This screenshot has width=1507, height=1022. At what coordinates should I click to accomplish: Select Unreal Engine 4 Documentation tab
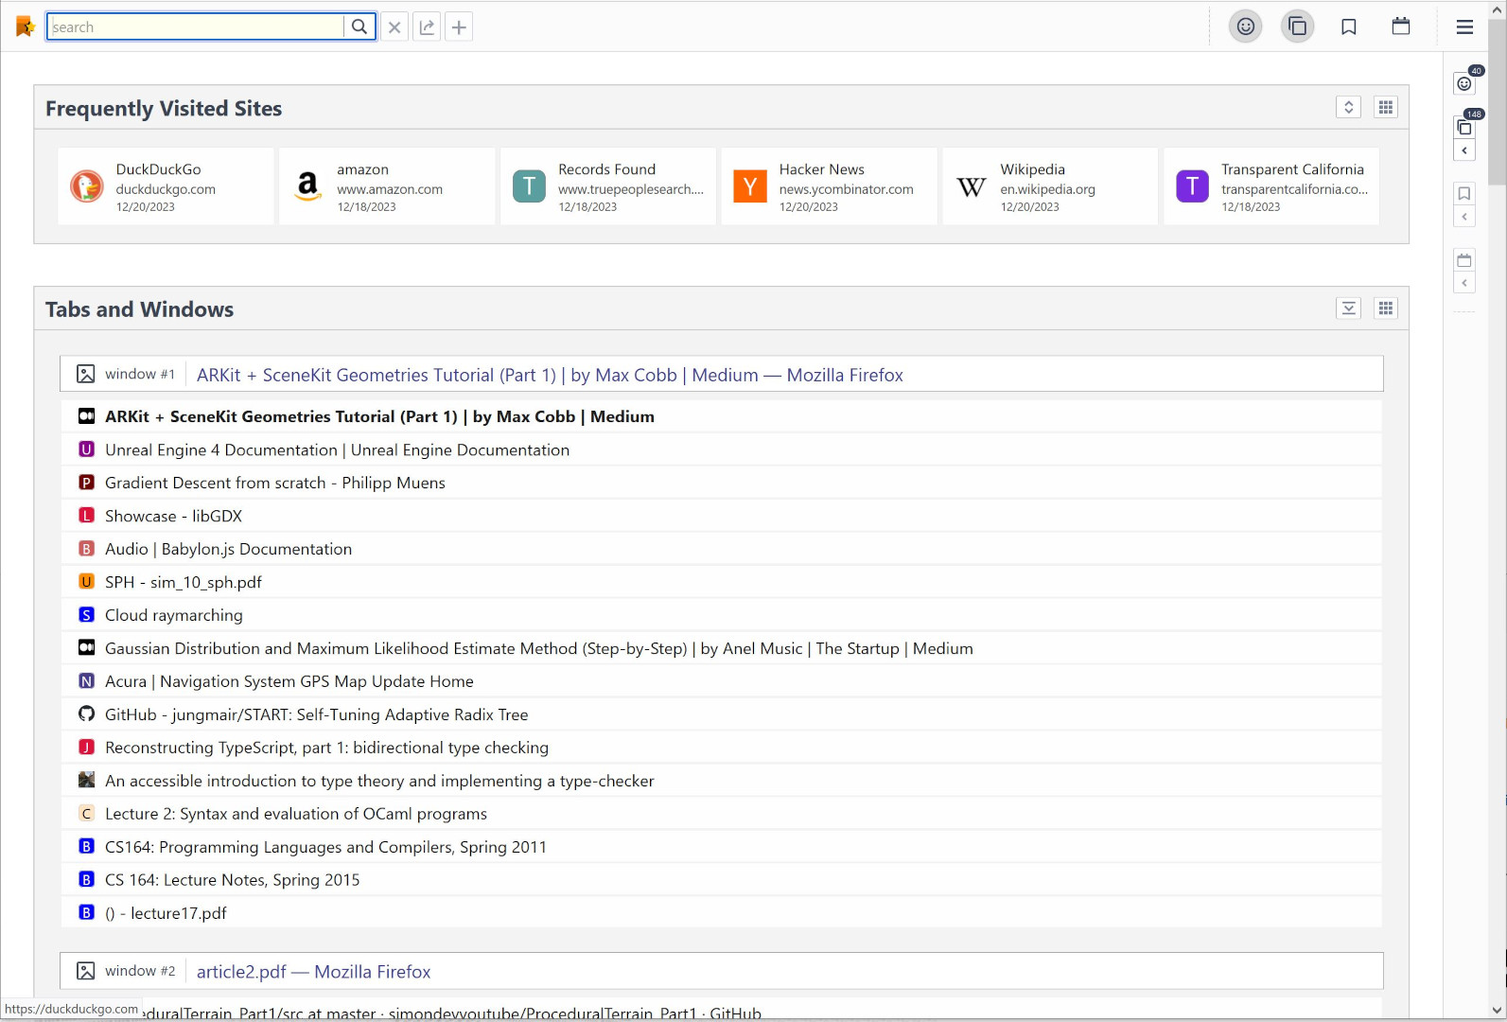(x=721, y=449)
